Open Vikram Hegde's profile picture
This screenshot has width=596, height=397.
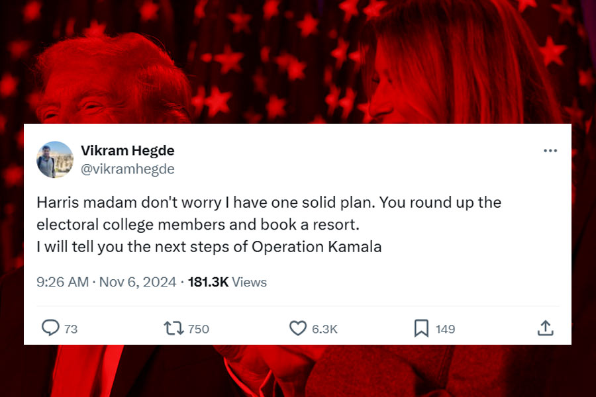tap(55, 159)
